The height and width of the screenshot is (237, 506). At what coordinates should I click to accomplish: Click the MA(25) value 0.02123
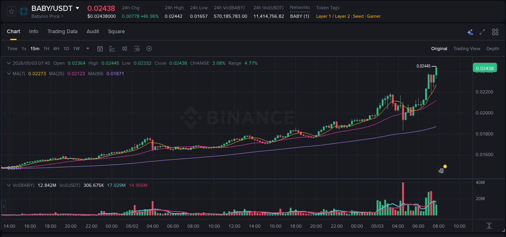coord(76,74)
